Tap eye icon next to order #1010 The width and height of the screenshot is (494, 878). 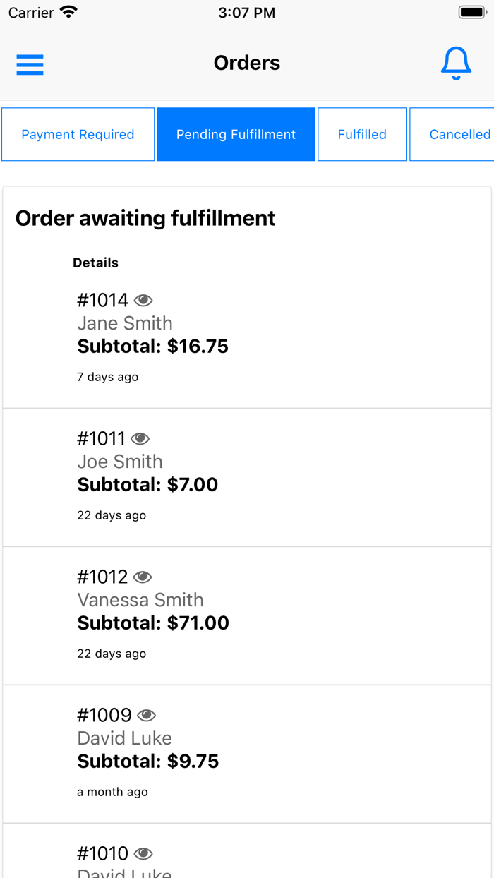pos(143,854)
